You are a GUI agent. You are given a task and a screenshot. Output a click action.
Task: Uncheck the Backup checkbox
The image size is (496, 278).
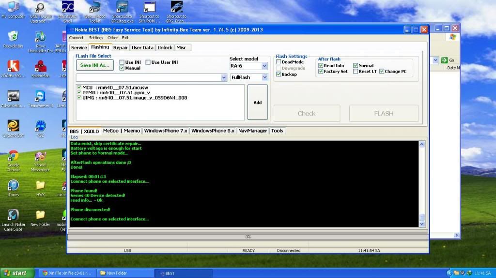[x=279, y=74]
